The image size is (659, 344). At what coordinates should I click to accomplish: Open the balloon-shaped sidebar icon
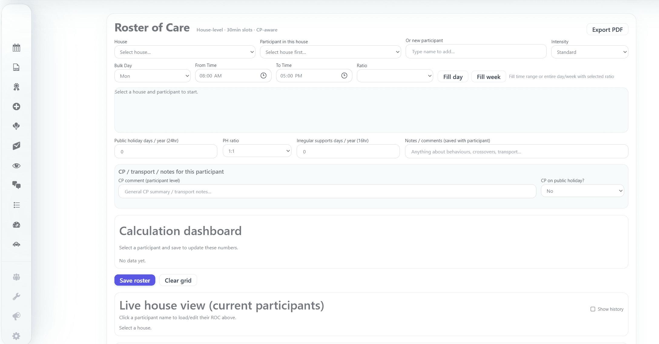[x=16, y=126]
